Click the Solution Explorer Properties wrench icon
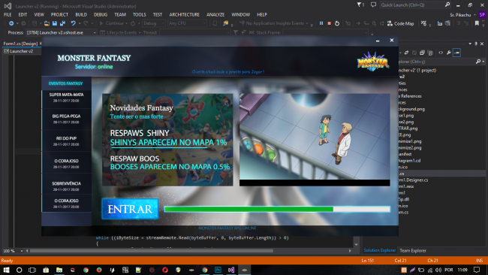Screen dimensions: 488x275 (449, 53)
